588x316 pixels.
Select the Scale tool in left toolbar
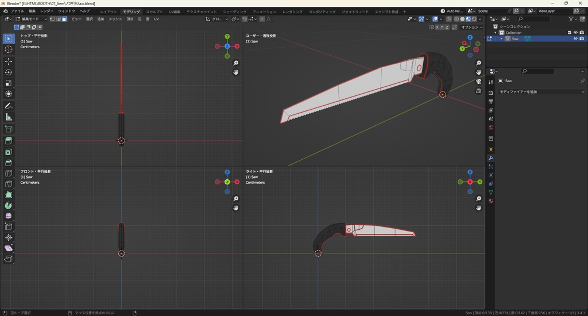click(x=9, y=83)
